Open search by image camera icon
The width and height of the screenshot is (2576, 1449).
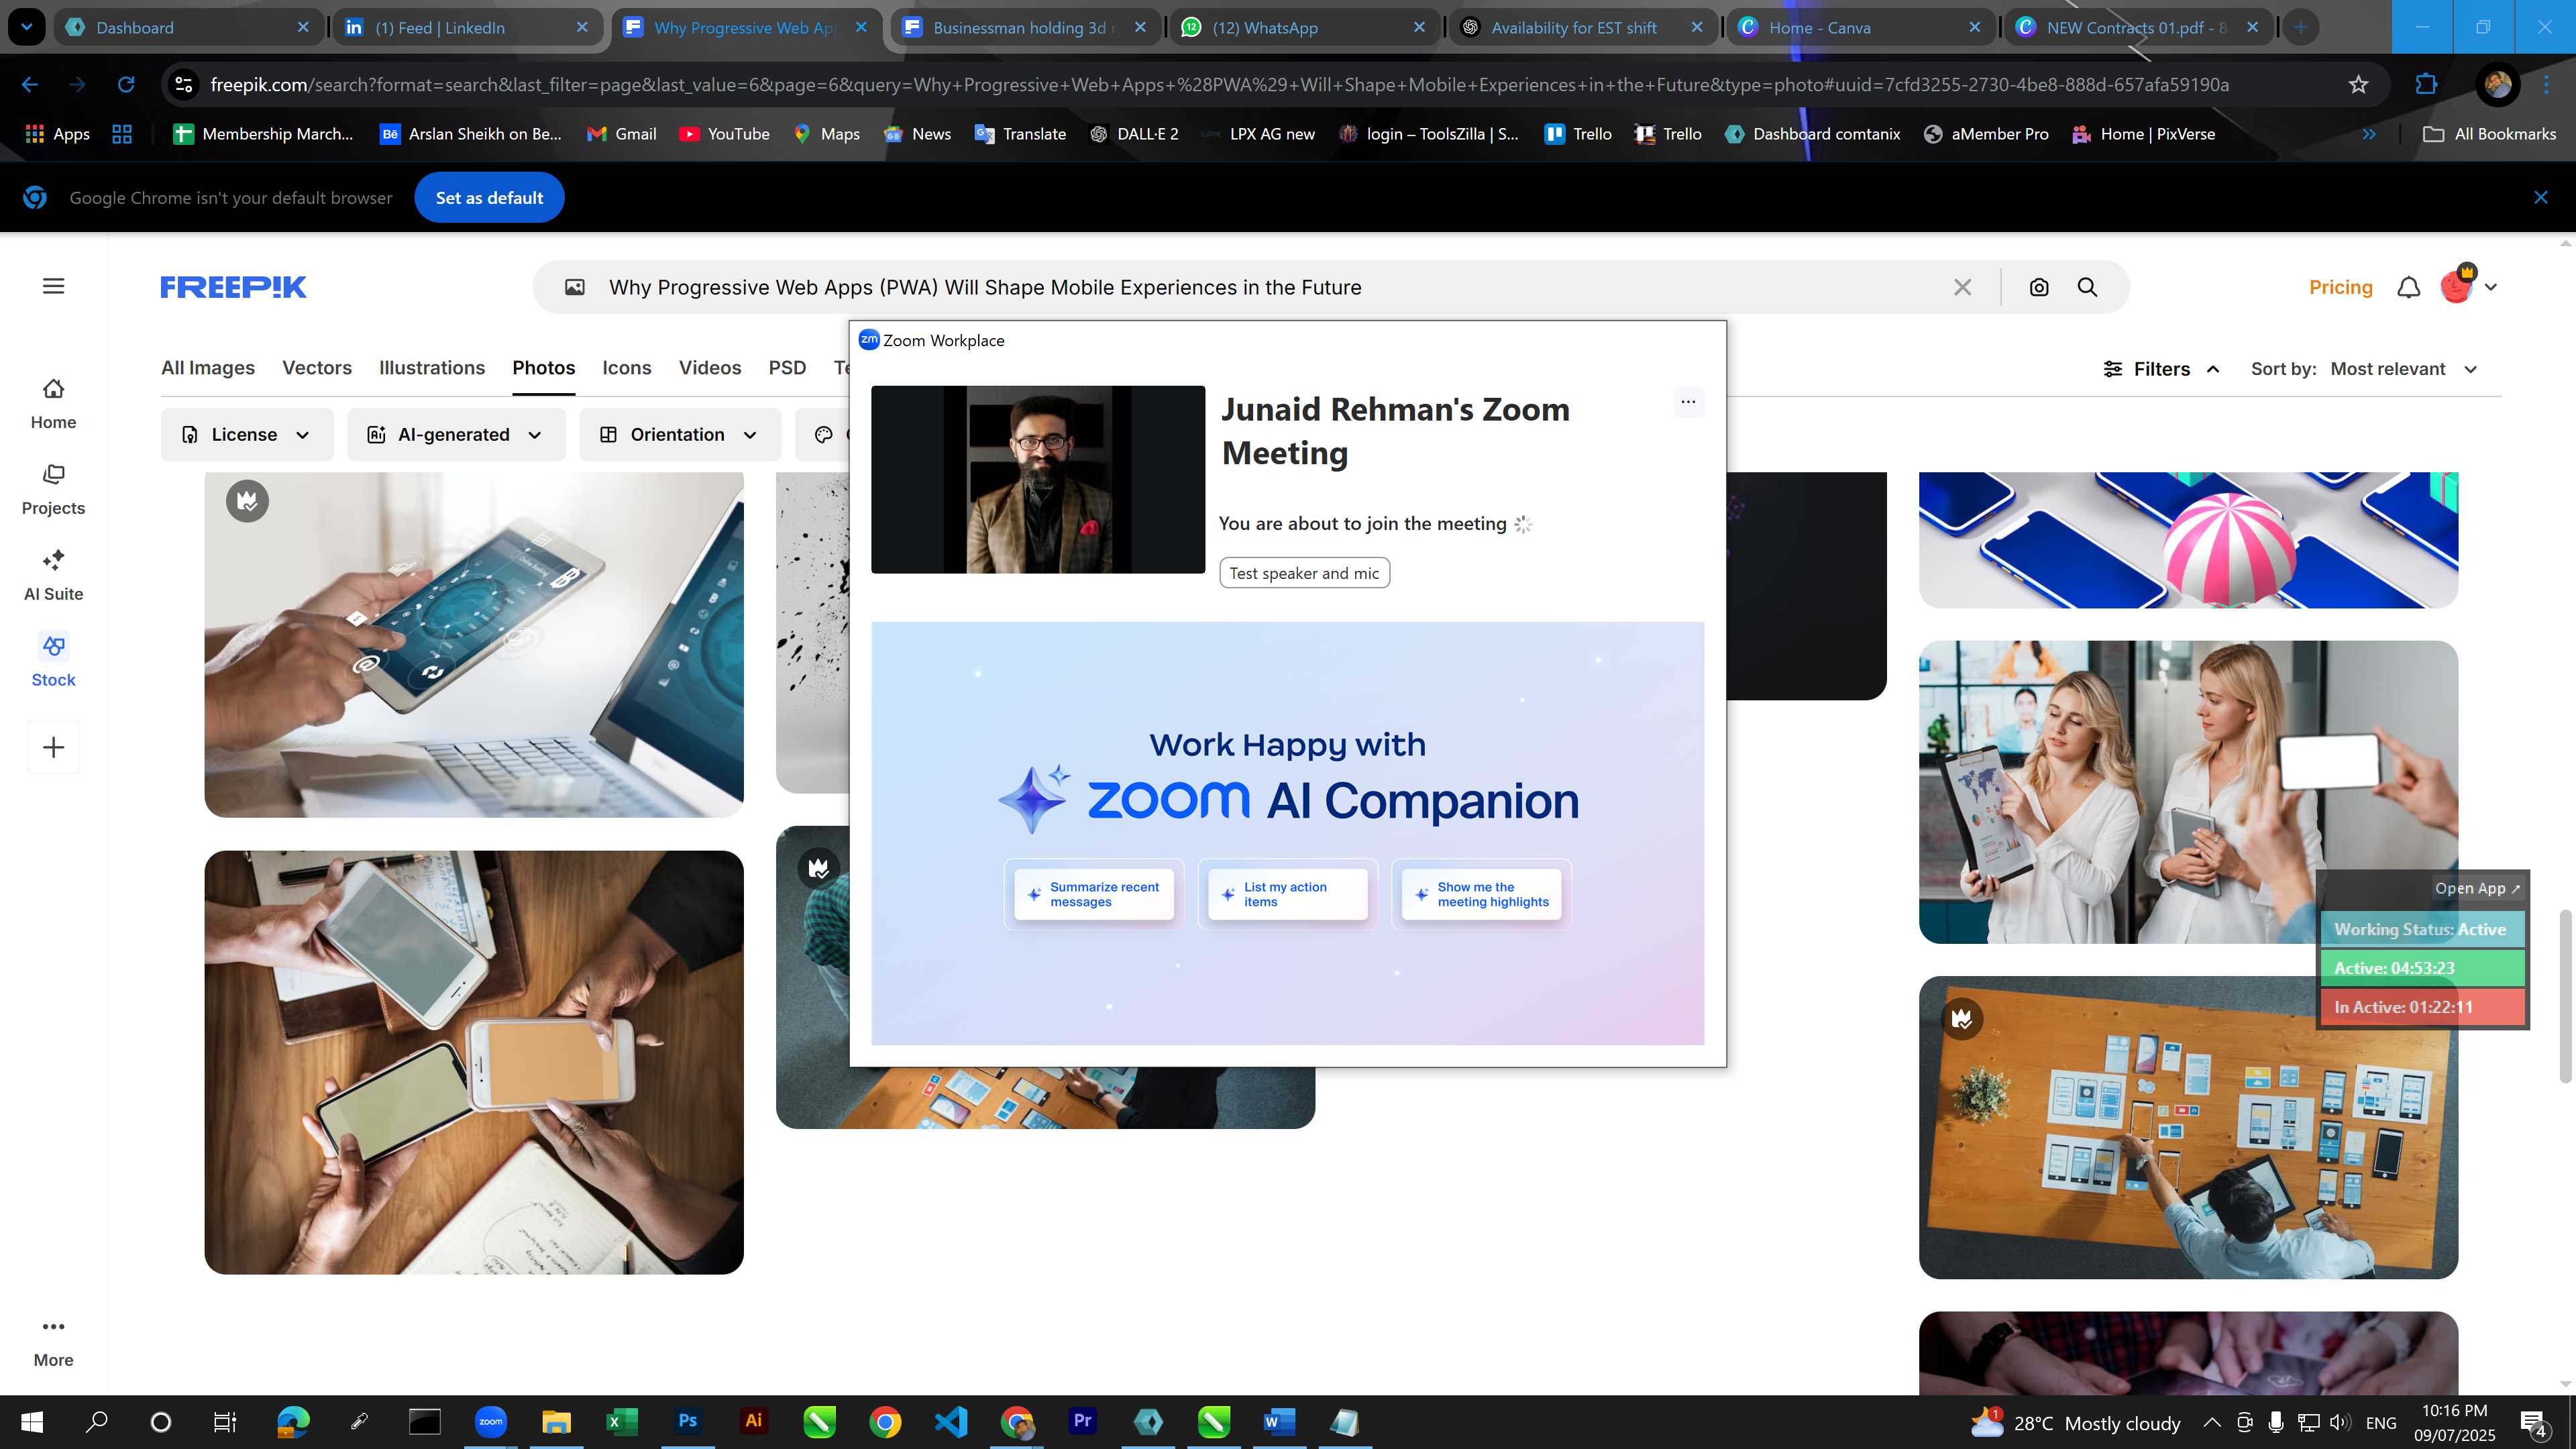point(2039,287)
